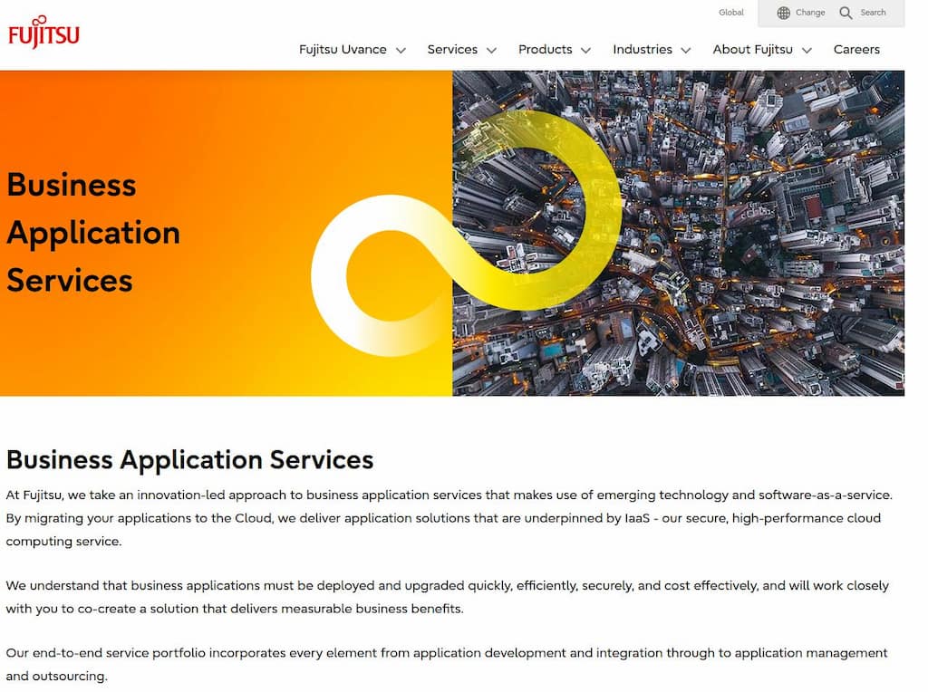The height and width of the screenshot is (692, 928).
Task: Click the Business Application Services headline
Action: click(x=189, y=459)
